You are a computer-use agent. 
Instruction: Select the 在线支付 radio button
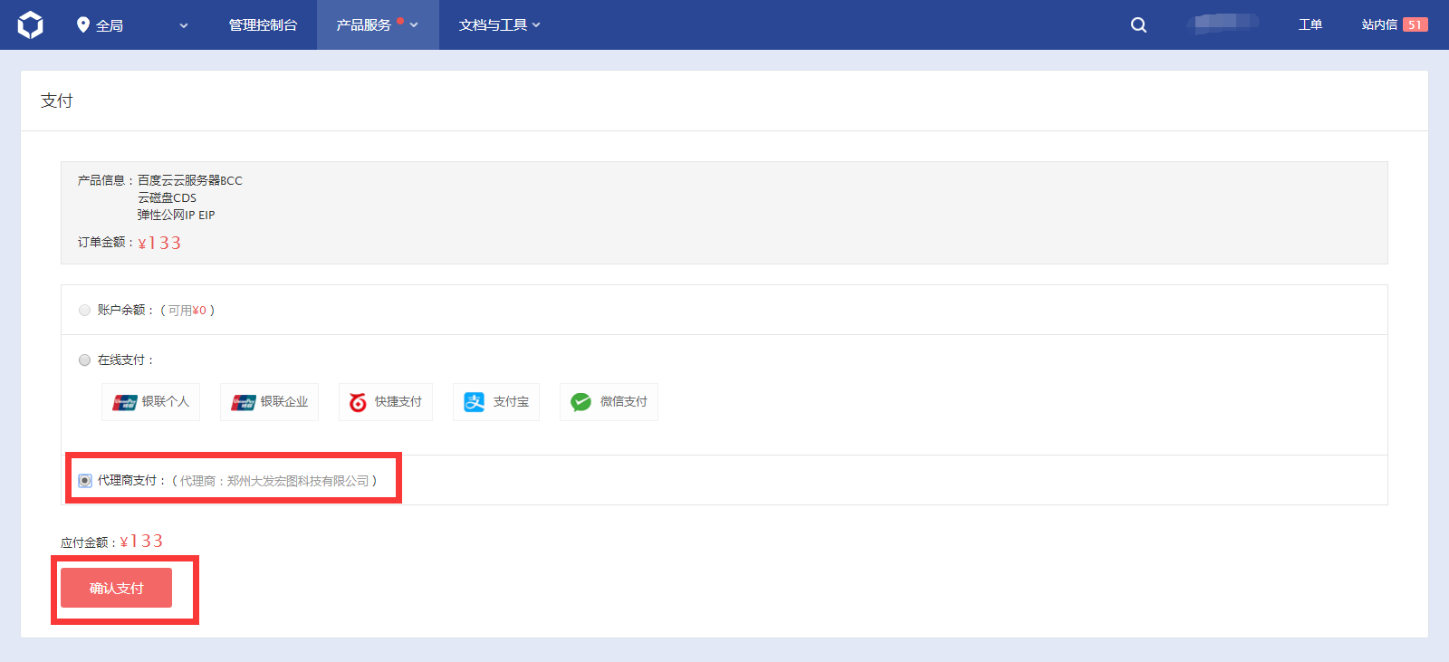coord(85,360)
